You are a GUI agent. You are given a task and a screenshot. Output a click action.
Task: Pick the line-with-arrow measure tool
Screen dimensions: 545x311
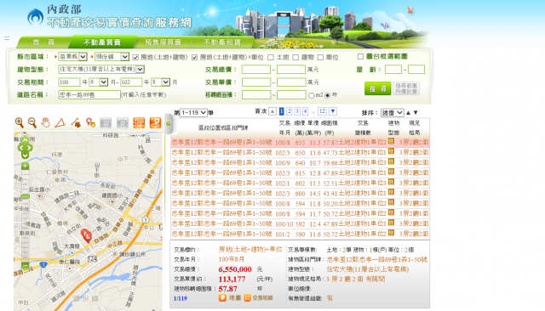tap(76, 122)
